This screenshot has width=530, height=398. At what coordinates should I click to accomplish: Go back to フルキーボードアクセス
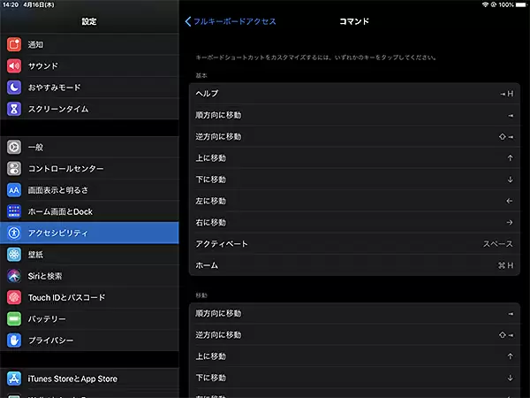coord(231,21)
